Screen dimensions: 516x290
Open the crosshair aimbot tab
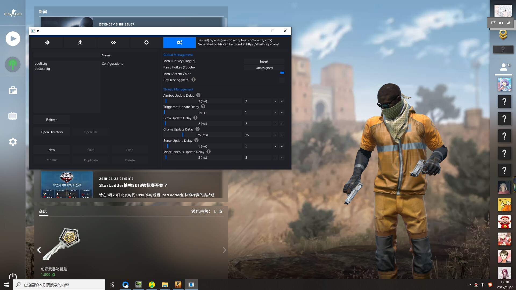[47, 42]
